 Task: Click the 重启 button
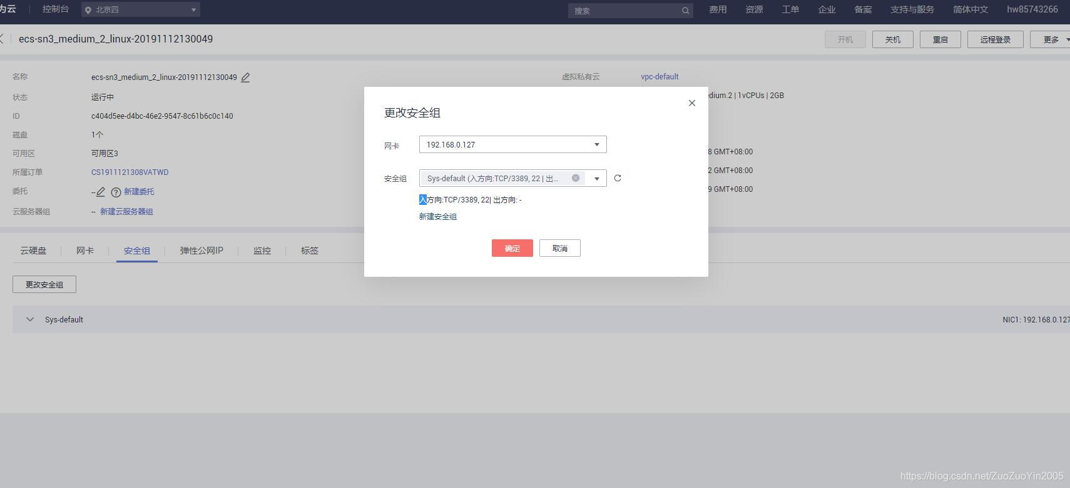[940, 39]
